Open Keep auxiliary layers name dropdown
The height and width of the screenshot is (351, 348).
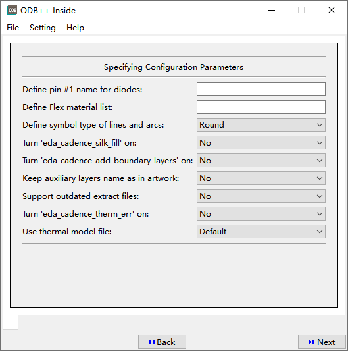pyautogui.click(x=261, y=178)
